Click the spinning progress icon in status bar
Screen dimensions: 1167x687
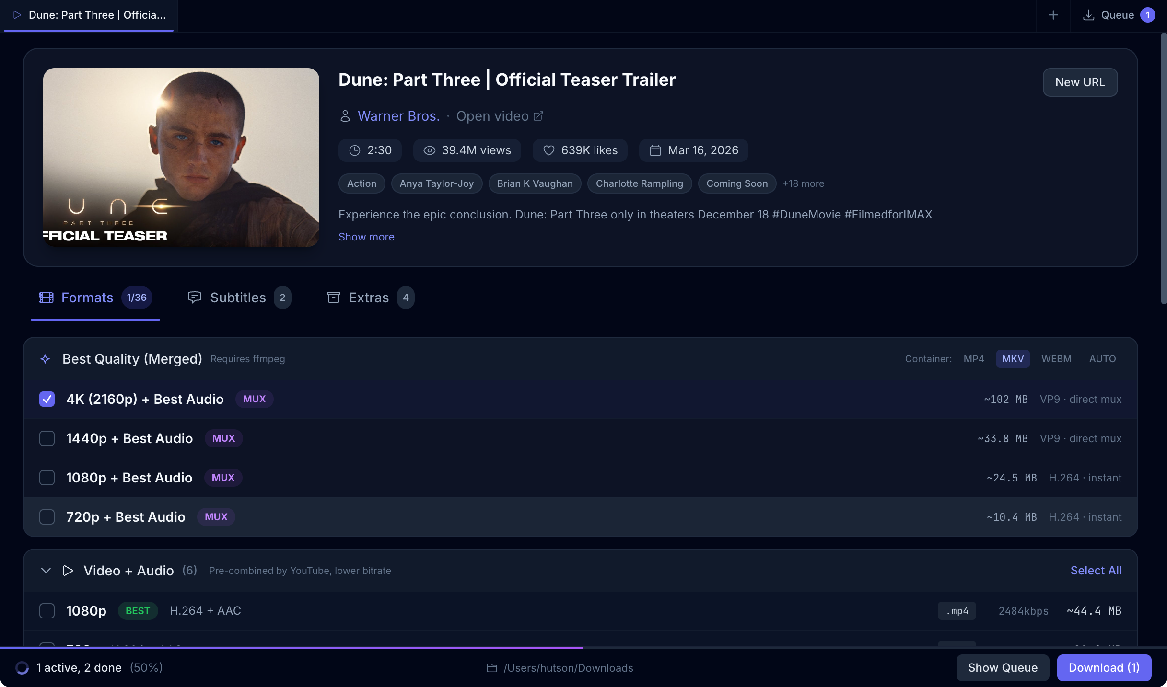pyautogui.click(x=22, y=668)
